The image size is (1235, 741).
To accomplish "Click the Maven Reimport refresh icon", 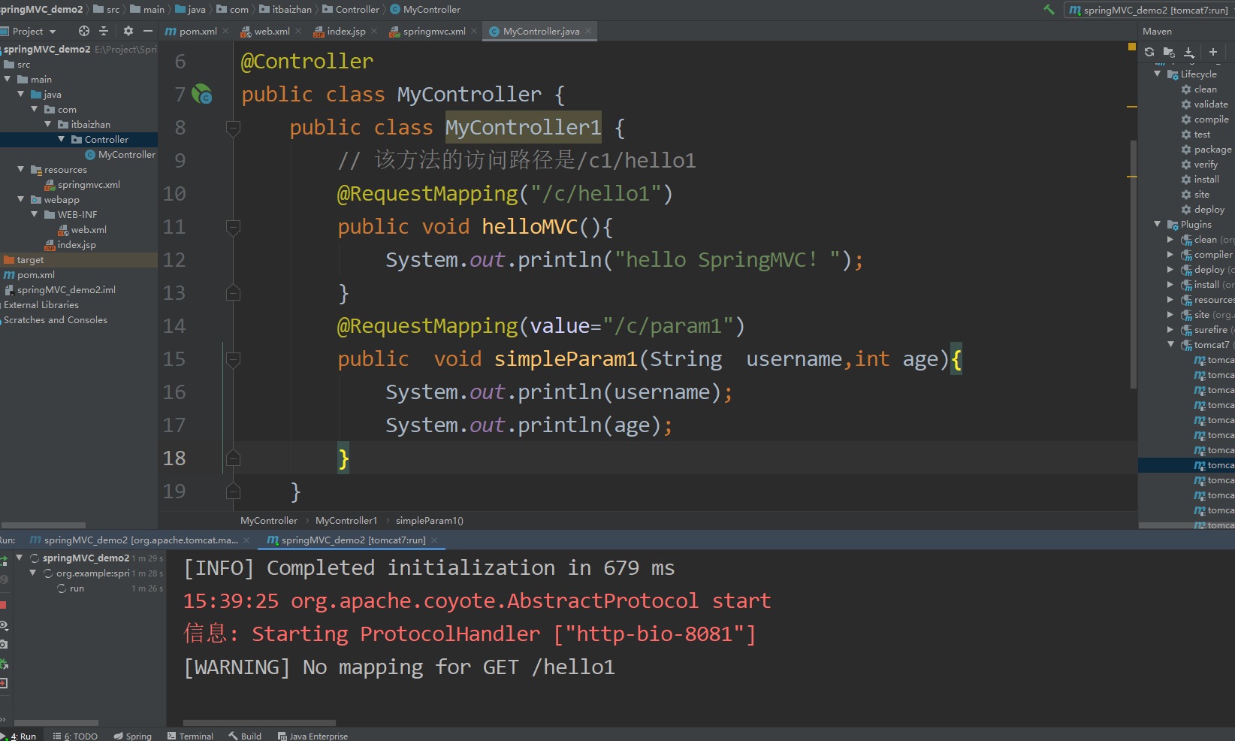I will click(1149, 52).
